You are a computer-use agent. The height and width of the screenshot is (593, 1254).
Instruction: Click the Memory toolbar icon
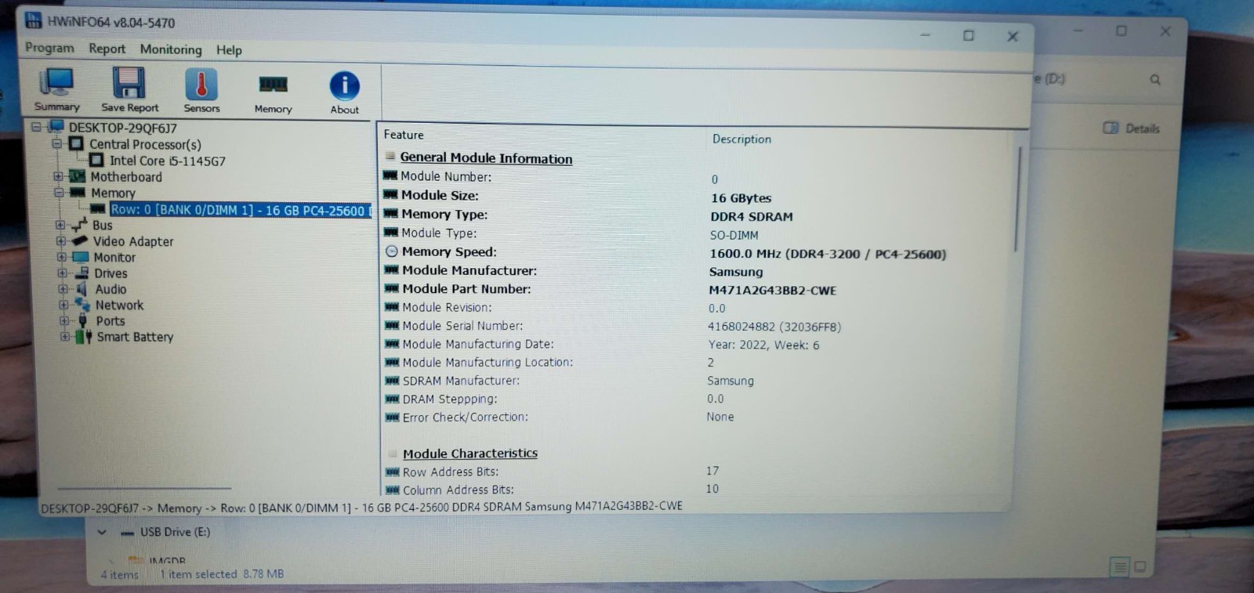tap(273, 92)
